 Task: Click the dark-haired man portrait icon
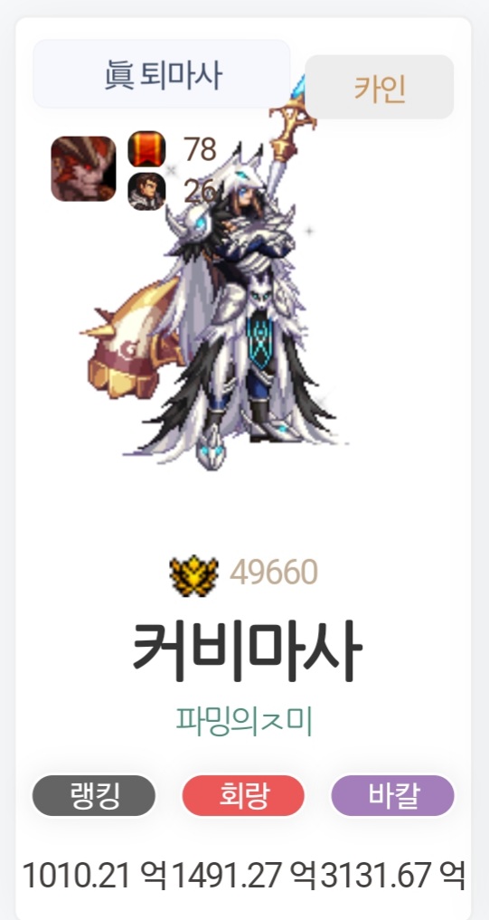coord(146,191)
